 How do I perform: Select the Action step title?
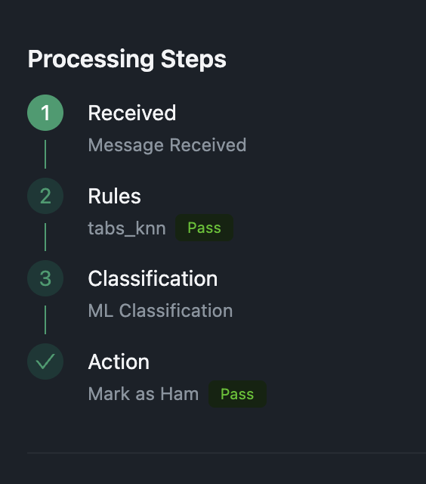pyautogui.click(x=119, y=361)
